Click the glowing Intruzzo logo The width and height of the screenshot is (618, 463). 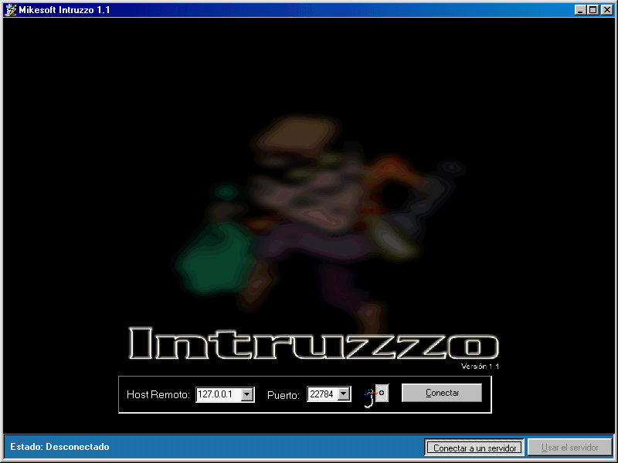click(x=309, y=340)
